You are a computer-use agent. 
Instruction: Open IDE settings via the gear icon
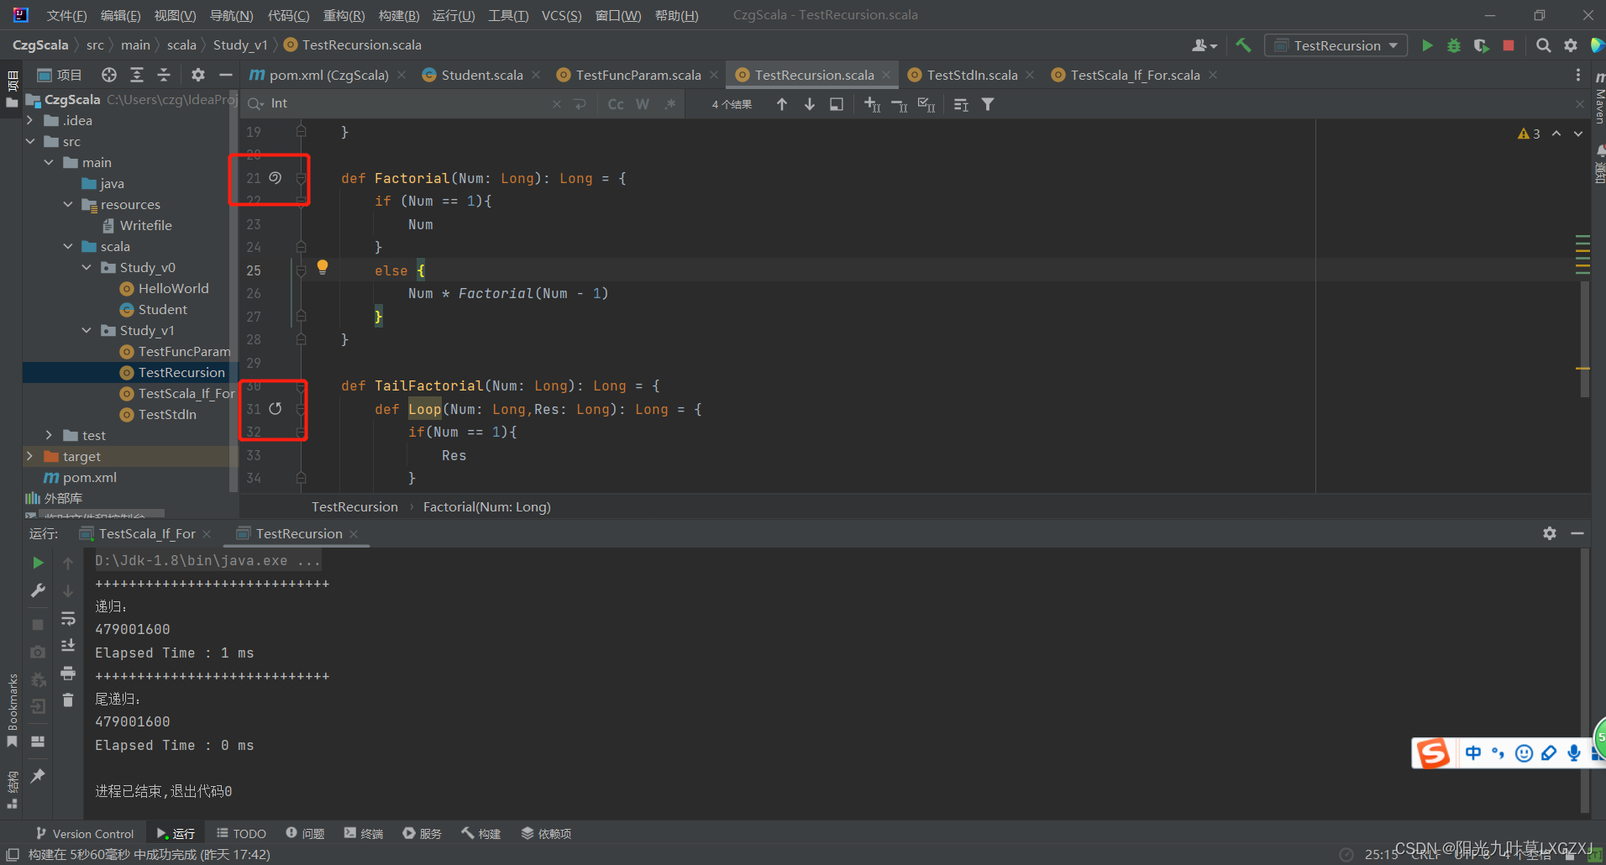click(1570, 45)
